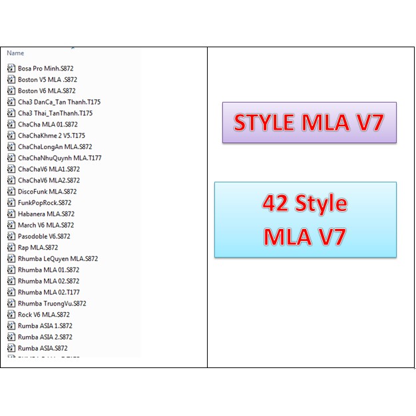Select file name ChaChaV6 MLA1.S872
The width and height of the screenshot is (416, 416).
pyautogui.click(x=49, y=169)
